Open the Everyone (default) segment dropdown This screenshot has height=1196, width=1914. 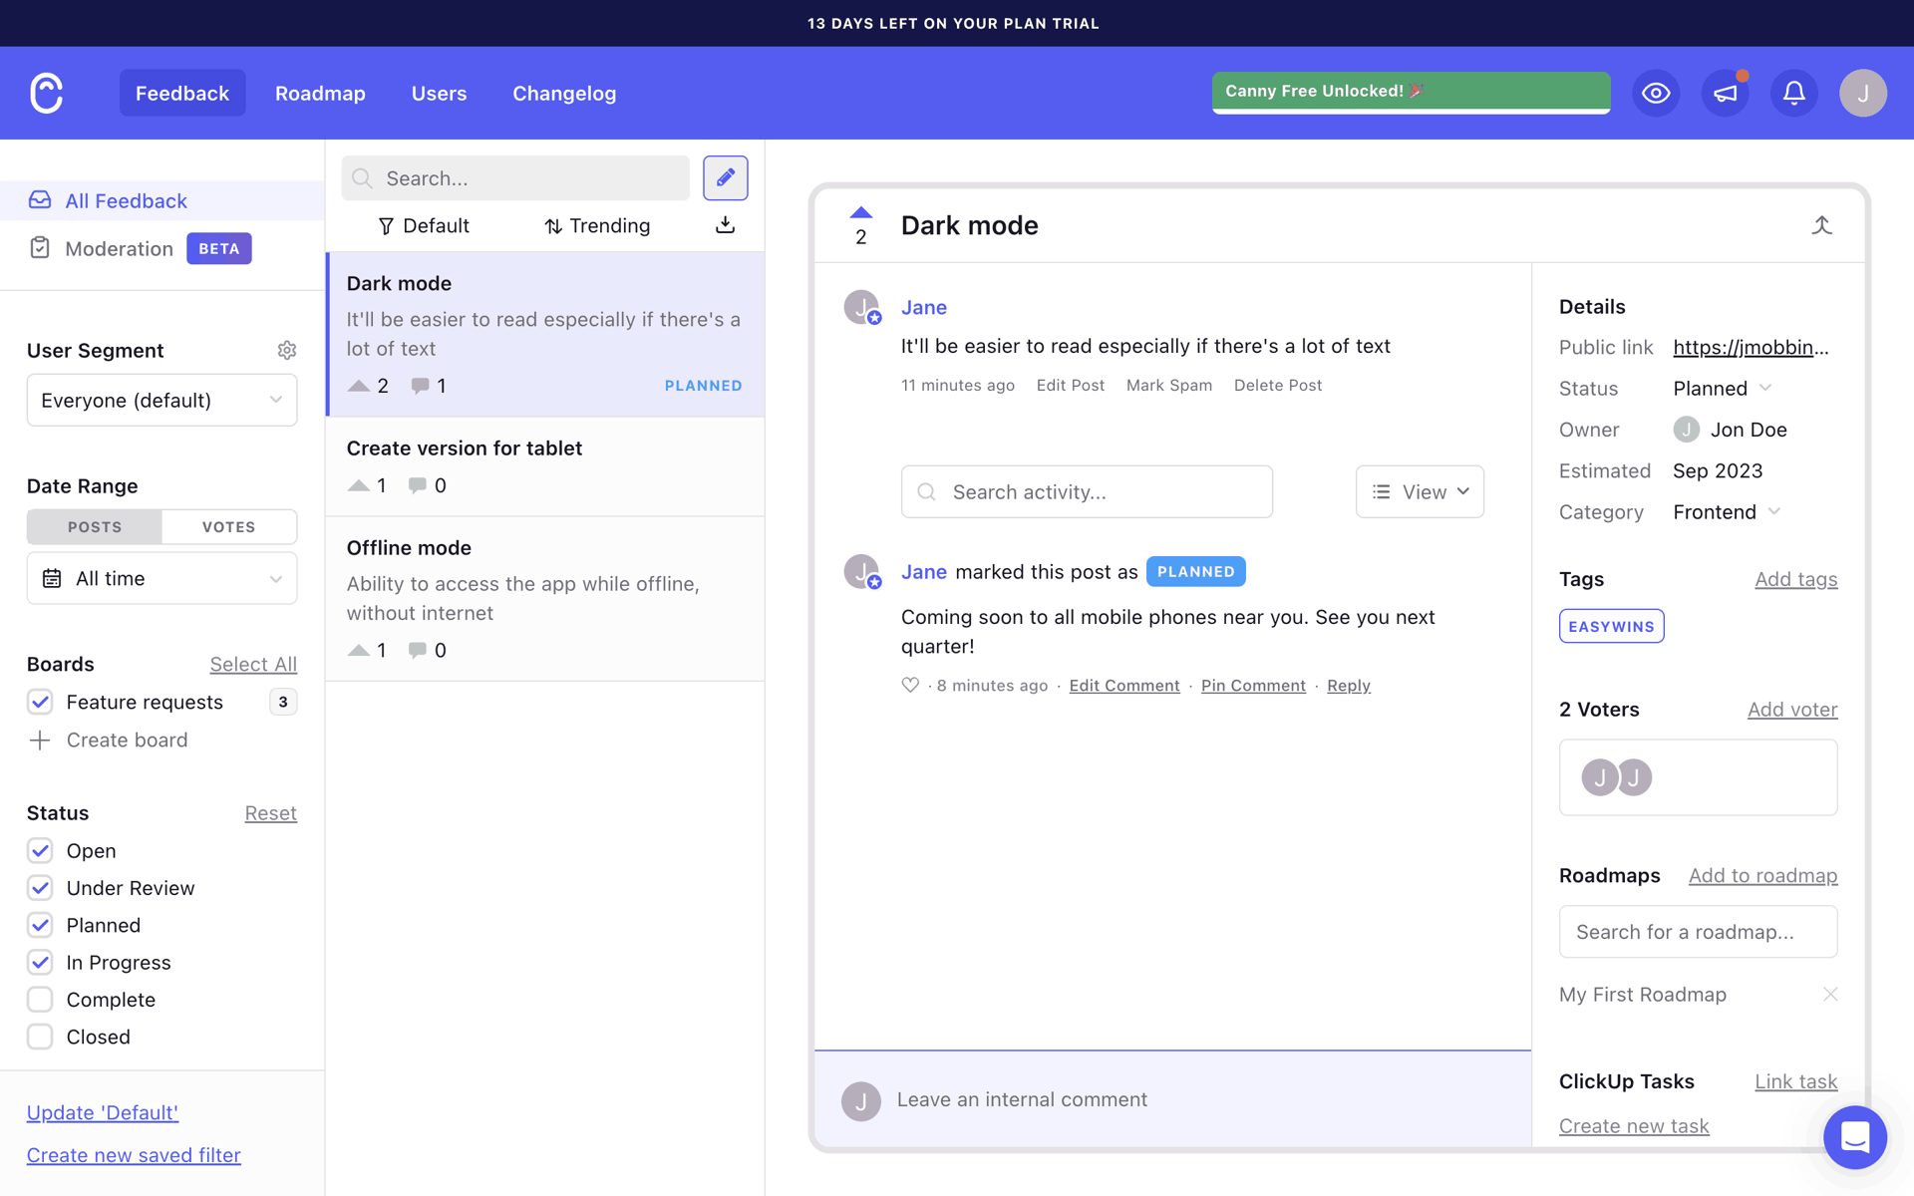(x=161, y=400)
